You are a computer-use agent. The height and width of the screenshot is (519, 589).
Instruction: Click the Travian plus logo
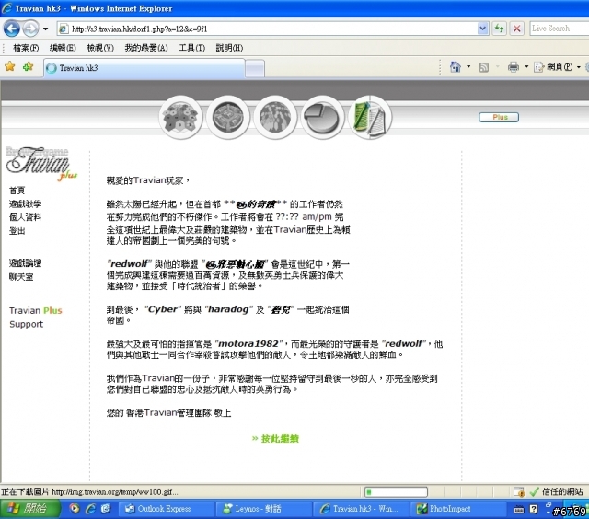[x=41, y=164]
